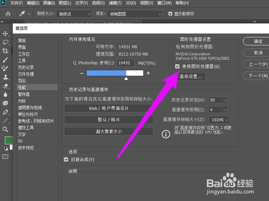Toggle 旧版合成(Y) checkbox

(x=66, y=159)
